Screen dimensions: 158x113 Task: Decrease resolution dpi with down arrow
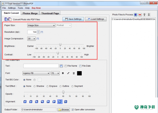pyautogui.click(x=38, y=33)
